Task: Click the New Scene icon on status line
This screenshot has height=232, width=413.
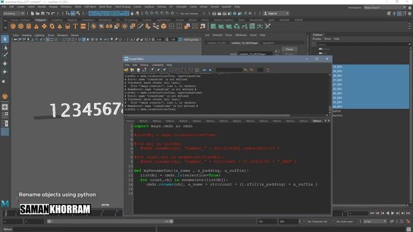Action: (x=32, y=14)
